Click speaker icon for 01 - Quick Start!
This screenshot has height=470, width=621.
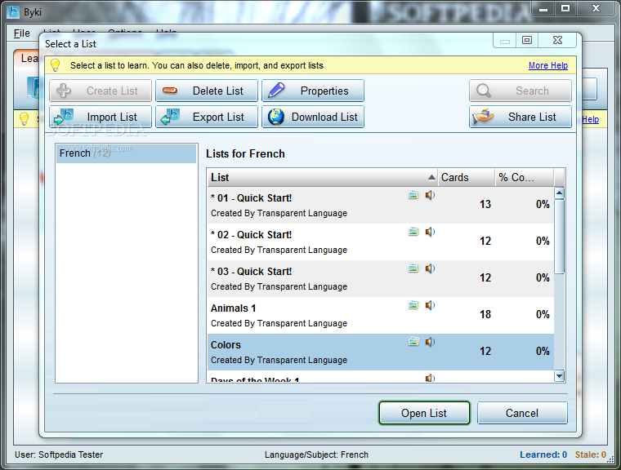point(430,195)
